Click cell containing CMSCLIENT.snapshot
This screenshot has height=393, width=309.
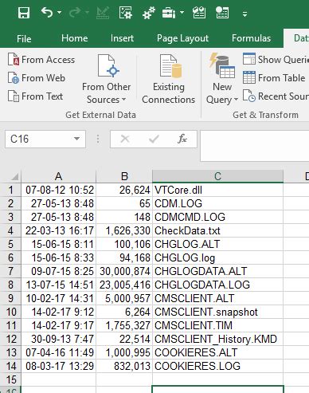[x=217, y=312]
